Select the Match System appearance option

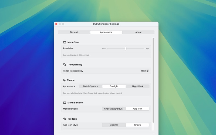tap(90, 86)
